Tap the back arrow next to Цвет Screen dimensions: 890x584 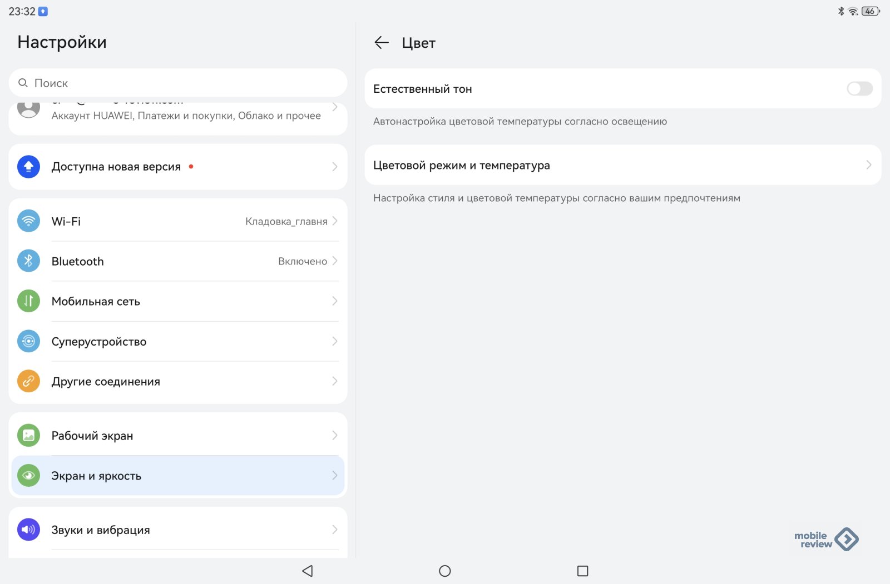(x=382, y=43)
